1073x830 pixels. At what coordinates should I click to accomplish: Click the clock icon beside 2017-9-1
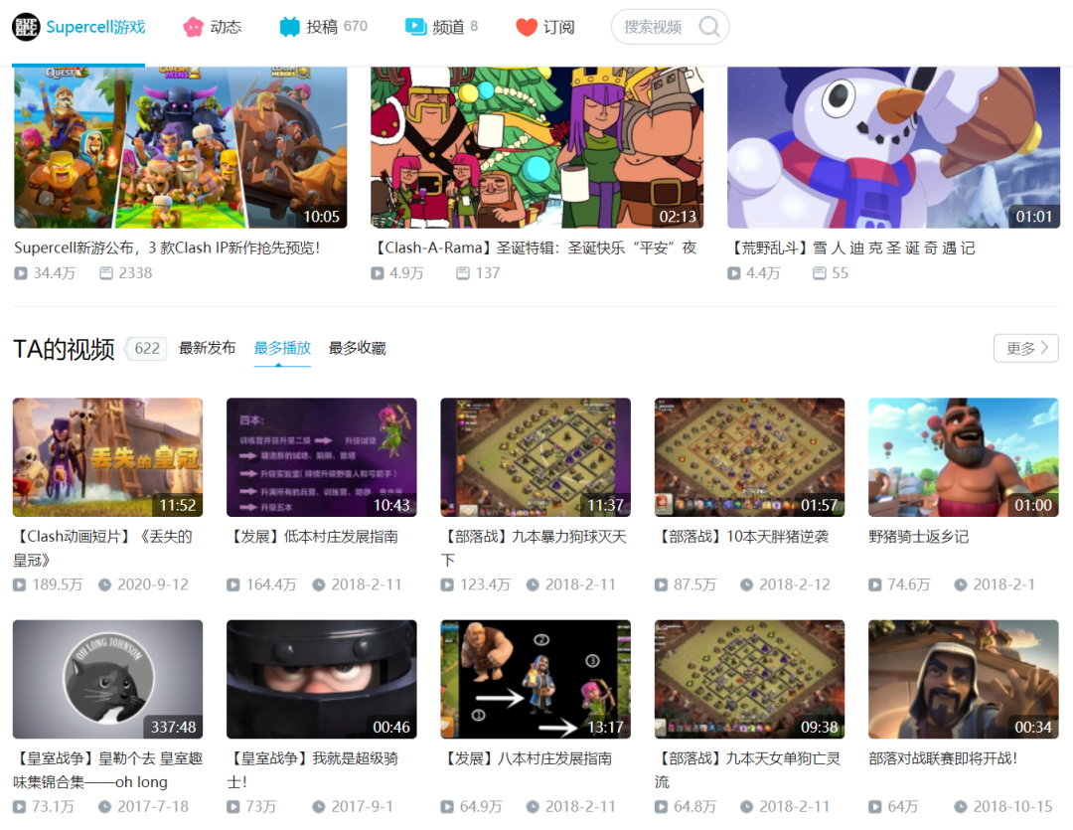(x=319, y=807)
